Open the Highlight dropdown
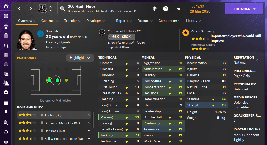The height and width of the screenshot is (145, 267). coord(80,58)
